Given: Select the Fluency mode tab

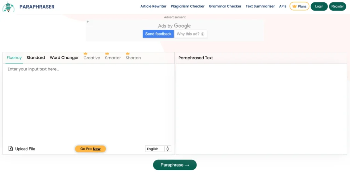Looking at the screenshot, I should point(14,58).
